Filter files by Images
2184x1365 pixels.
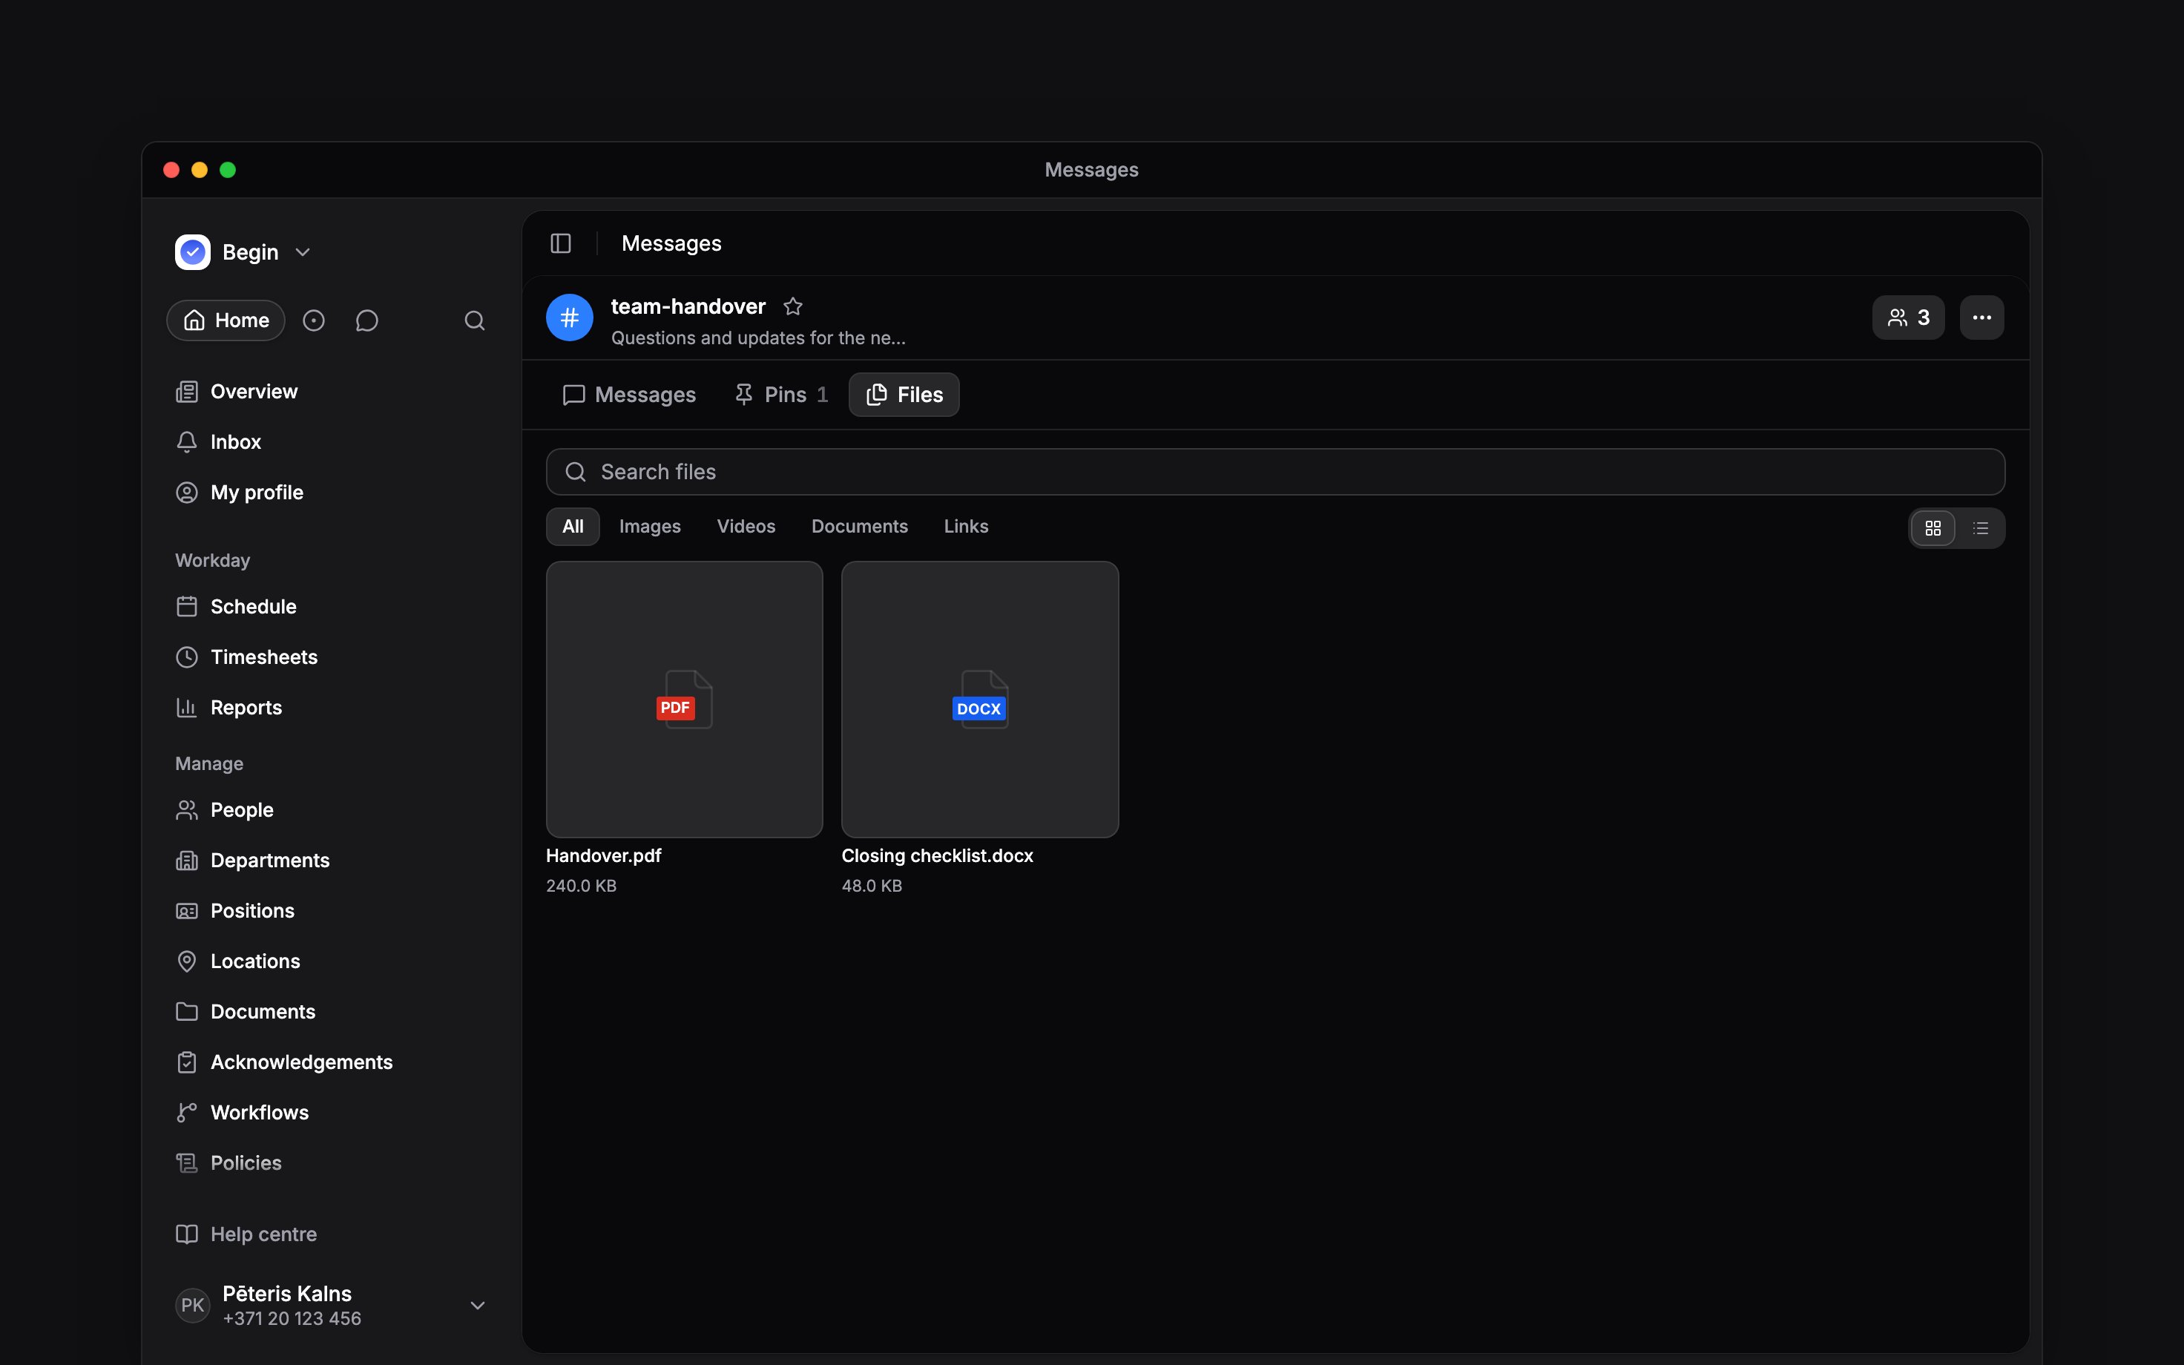(650, 526)
